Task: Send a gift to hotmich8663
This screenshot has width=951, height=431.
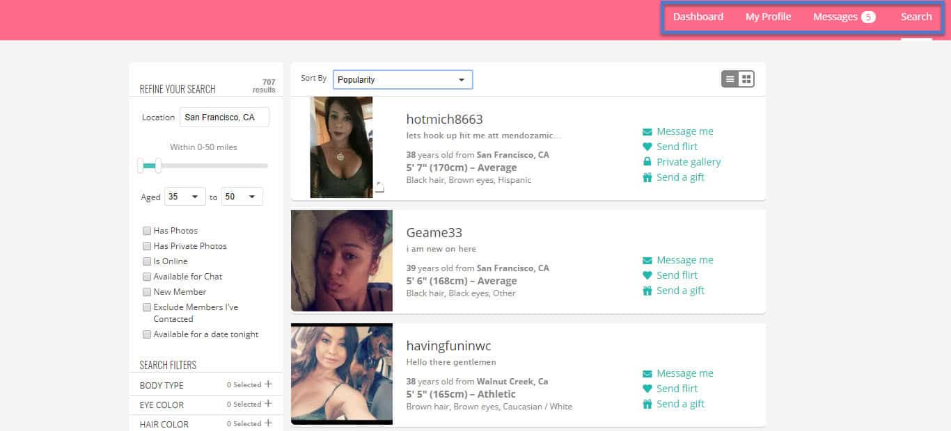Action: click(681, 177)
